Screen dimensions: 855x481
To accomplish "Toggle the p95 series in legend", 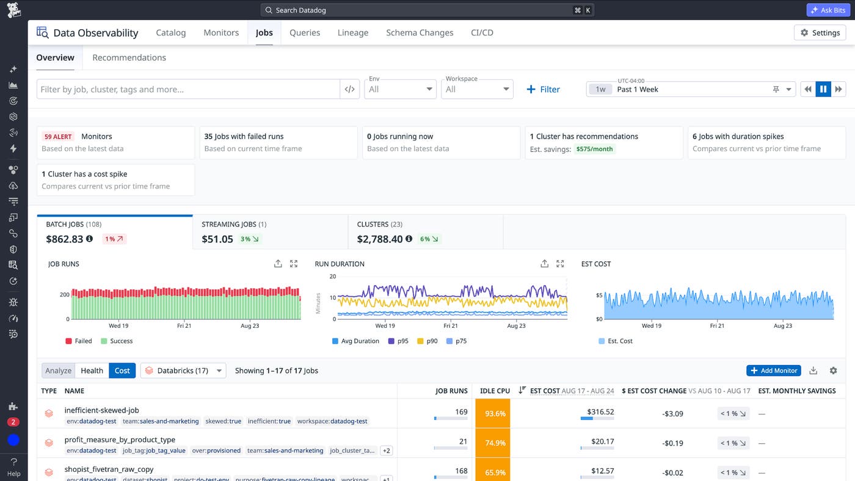I will pyautogui.click(x=398, y=341).
